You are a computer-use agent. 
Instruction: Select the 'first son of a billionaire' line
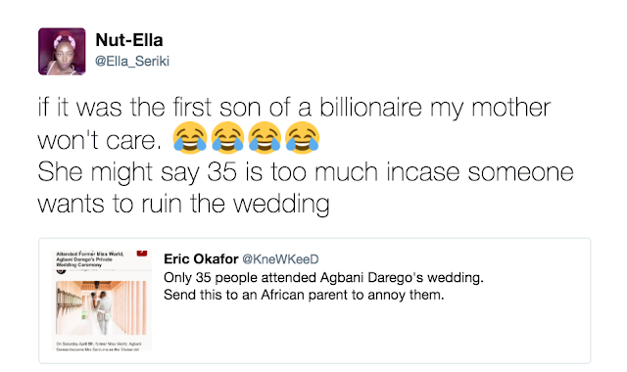click(x=294, y=108)
